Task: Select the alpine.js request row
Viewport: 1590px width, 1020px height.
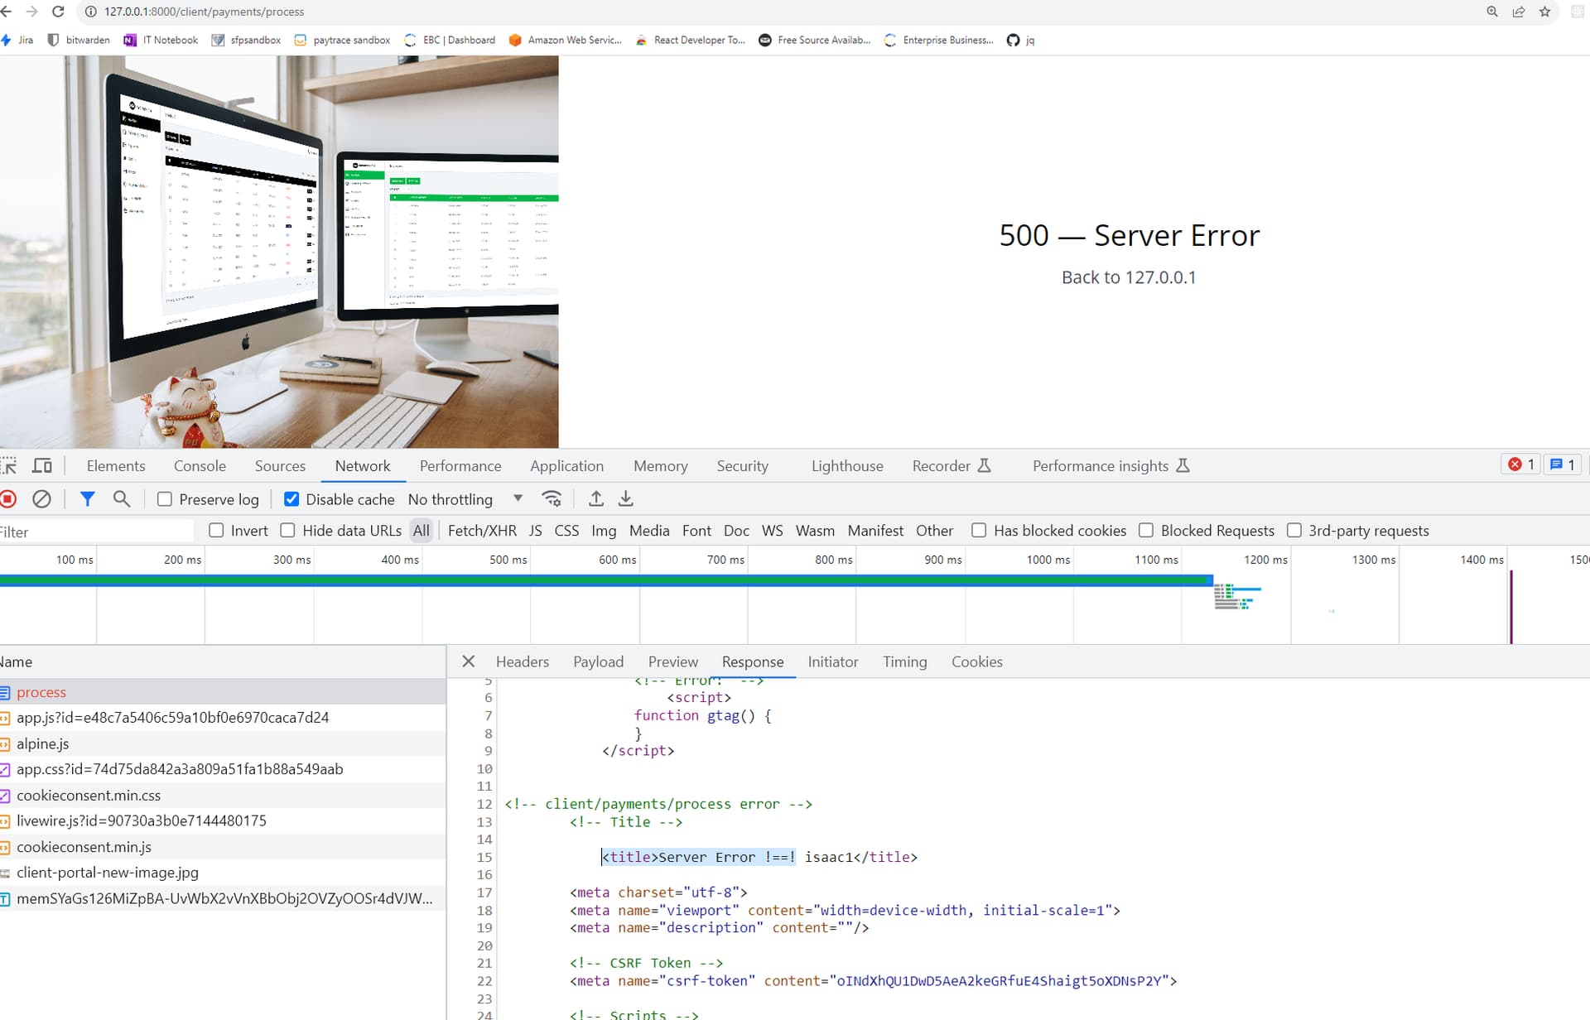Action: 223,743
